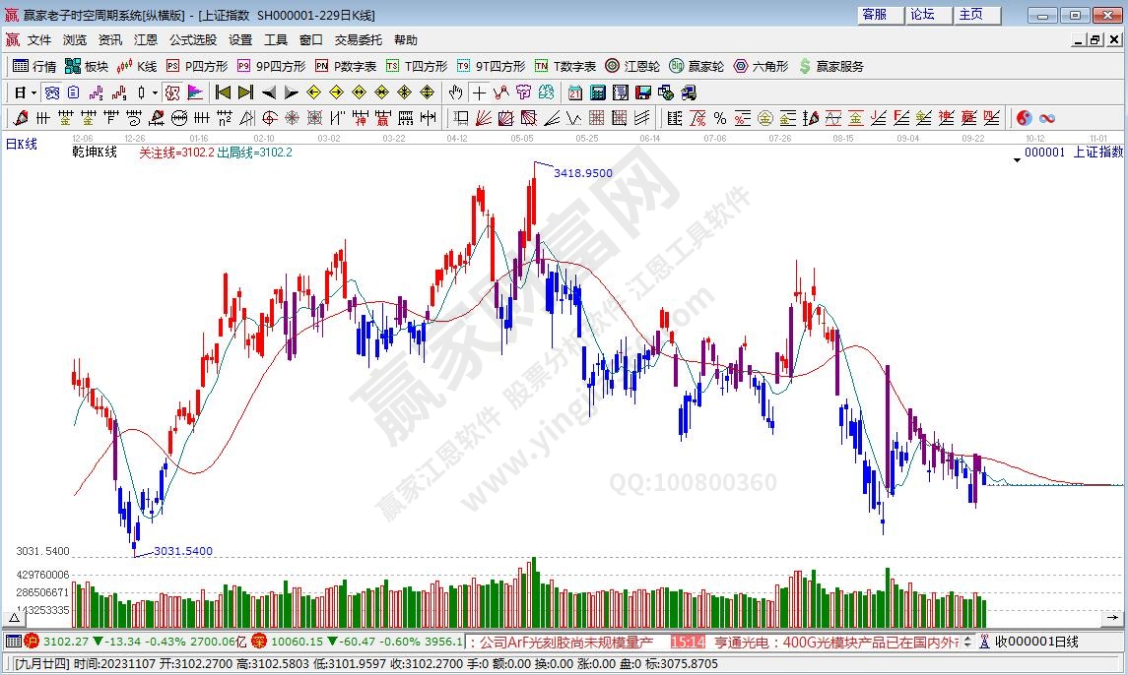
Task: Jump to first bar with skip-start arrow
Action: (223, 92)
